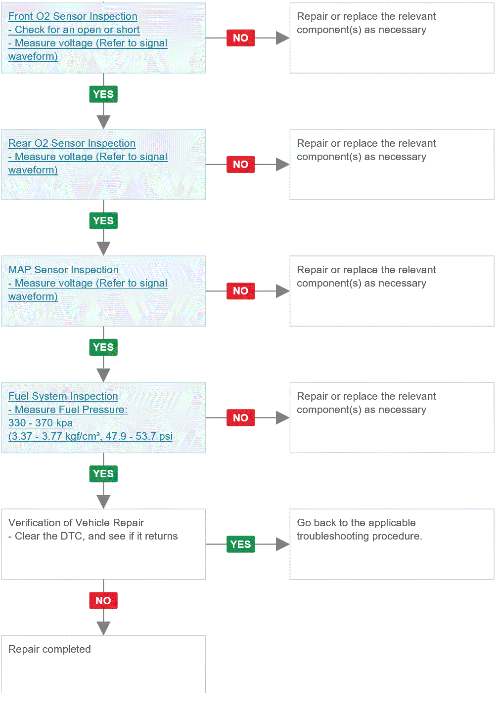
Task: Click NO badge above Repair completed box
Action: click(103, 600)
